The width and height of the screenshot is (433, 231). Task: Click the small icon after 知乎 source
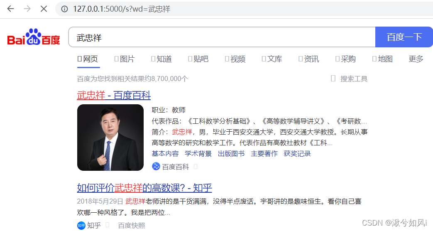click(x=108, y=225)
